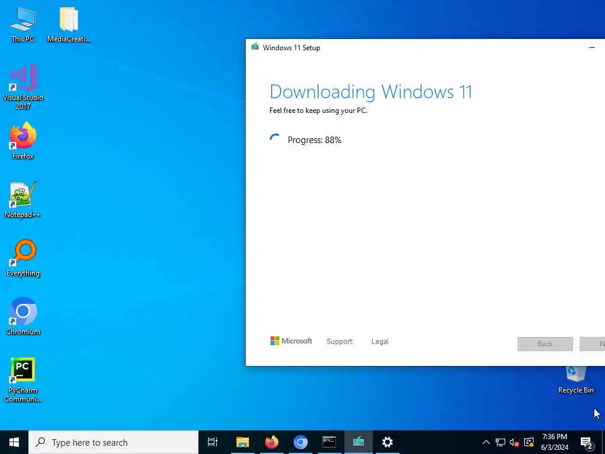
Task: Open Firefox from the taskbar
Action: click(x=272, y=442)
